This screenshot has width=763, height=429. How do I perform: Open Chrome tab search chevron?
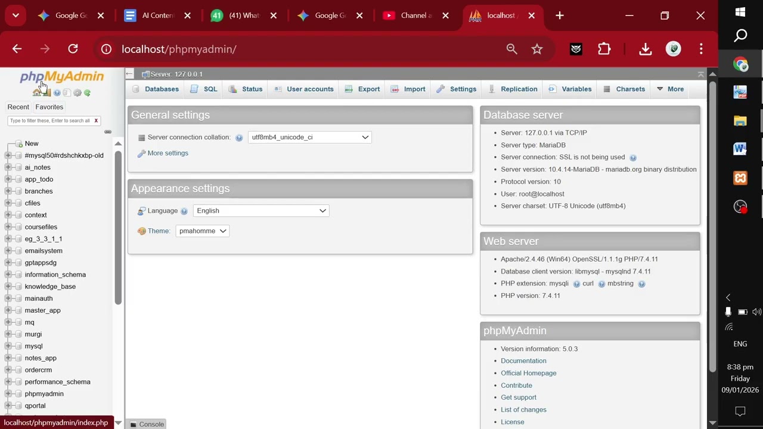coord(15,15)
